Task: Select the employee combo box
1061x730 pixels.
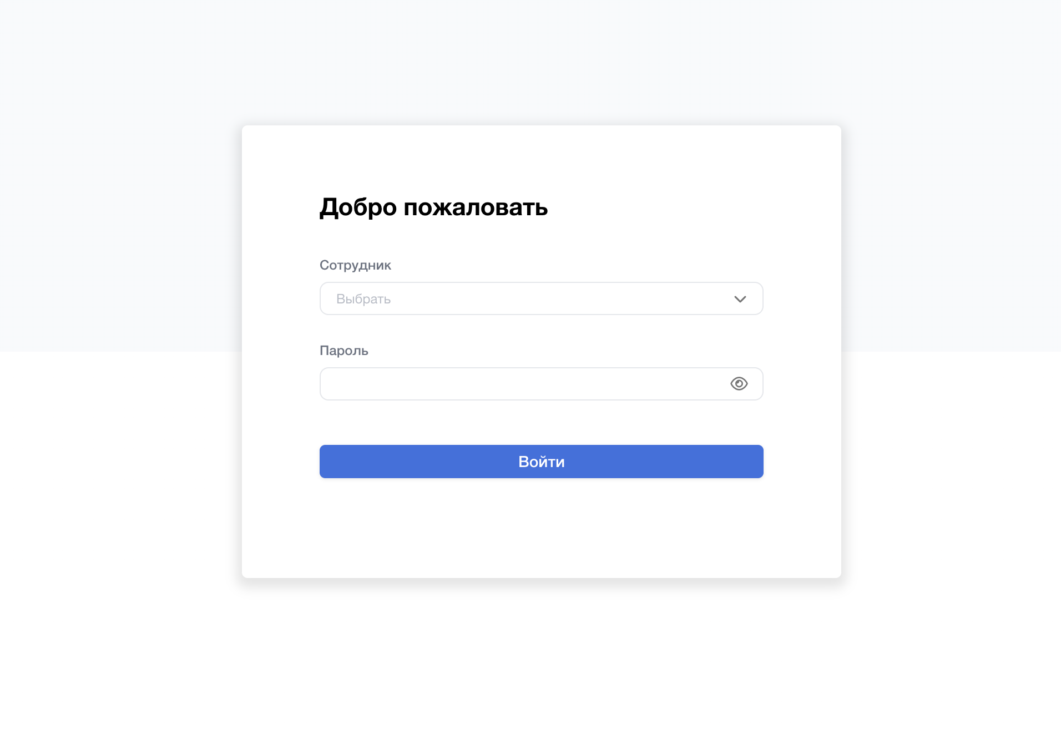Action: click(x=541, y=299)
